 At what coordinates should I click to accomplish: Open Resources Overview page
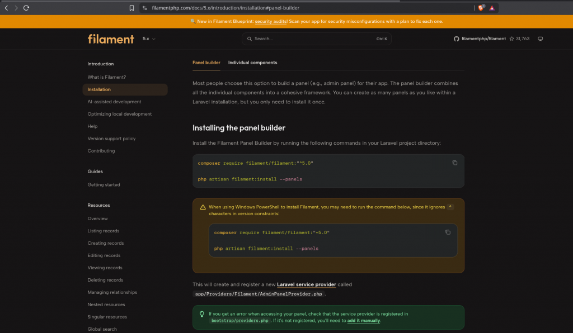97,218
